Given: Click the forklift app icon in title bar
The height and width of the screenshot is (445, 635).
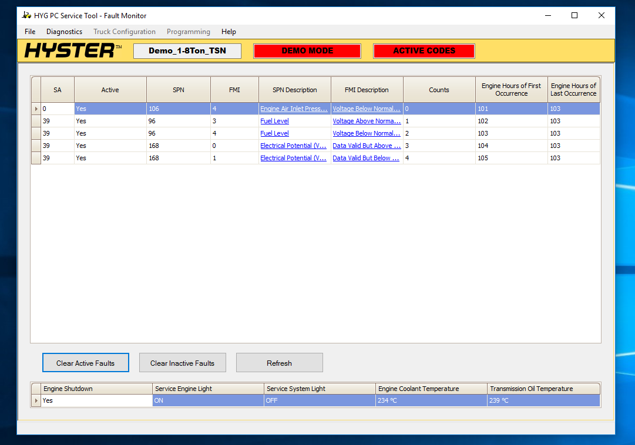Looking at the screenshot, I should tap(26, 15).
